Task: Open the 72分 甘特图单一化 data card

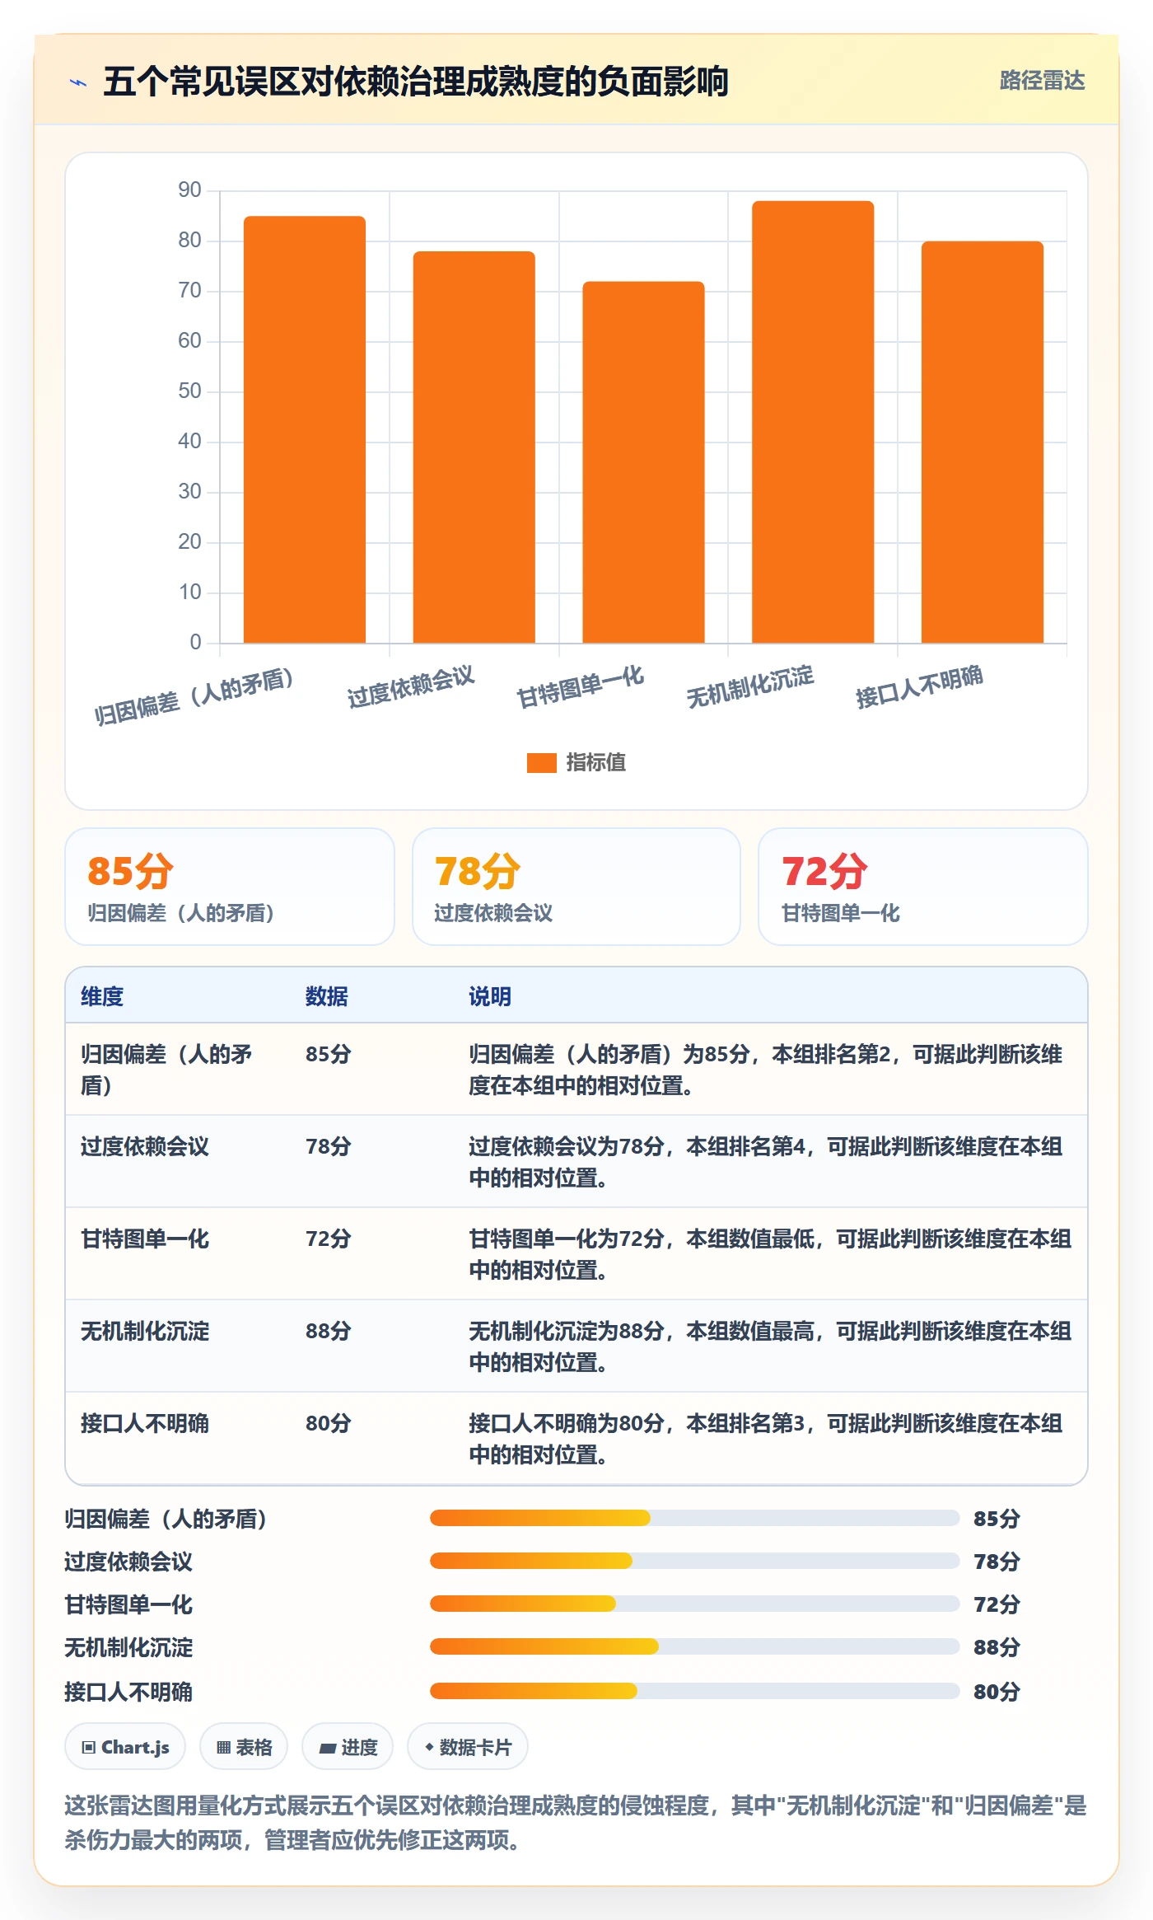Action: pyautogui.click(x=923, y=887)
